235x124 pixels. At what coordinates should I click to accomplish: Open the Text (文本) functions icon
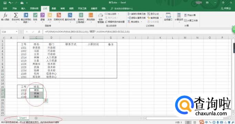pos(50,17)
